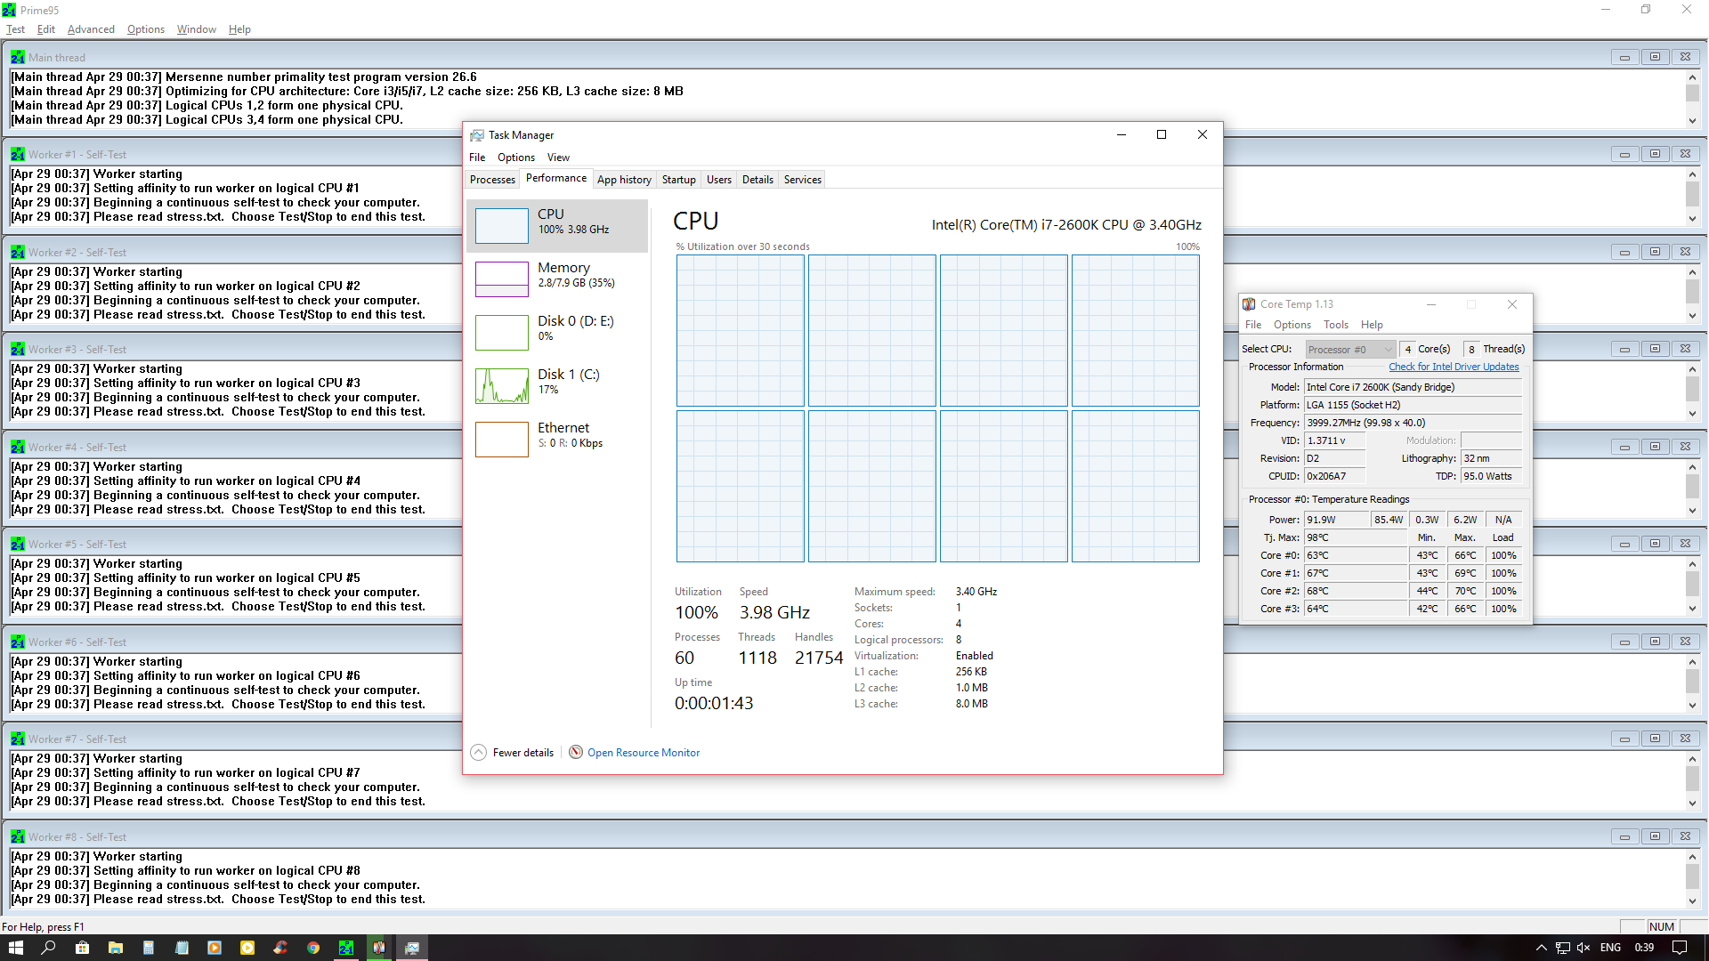Expand the Select CPU Processor #0 dropdown

pos(1350,350)
